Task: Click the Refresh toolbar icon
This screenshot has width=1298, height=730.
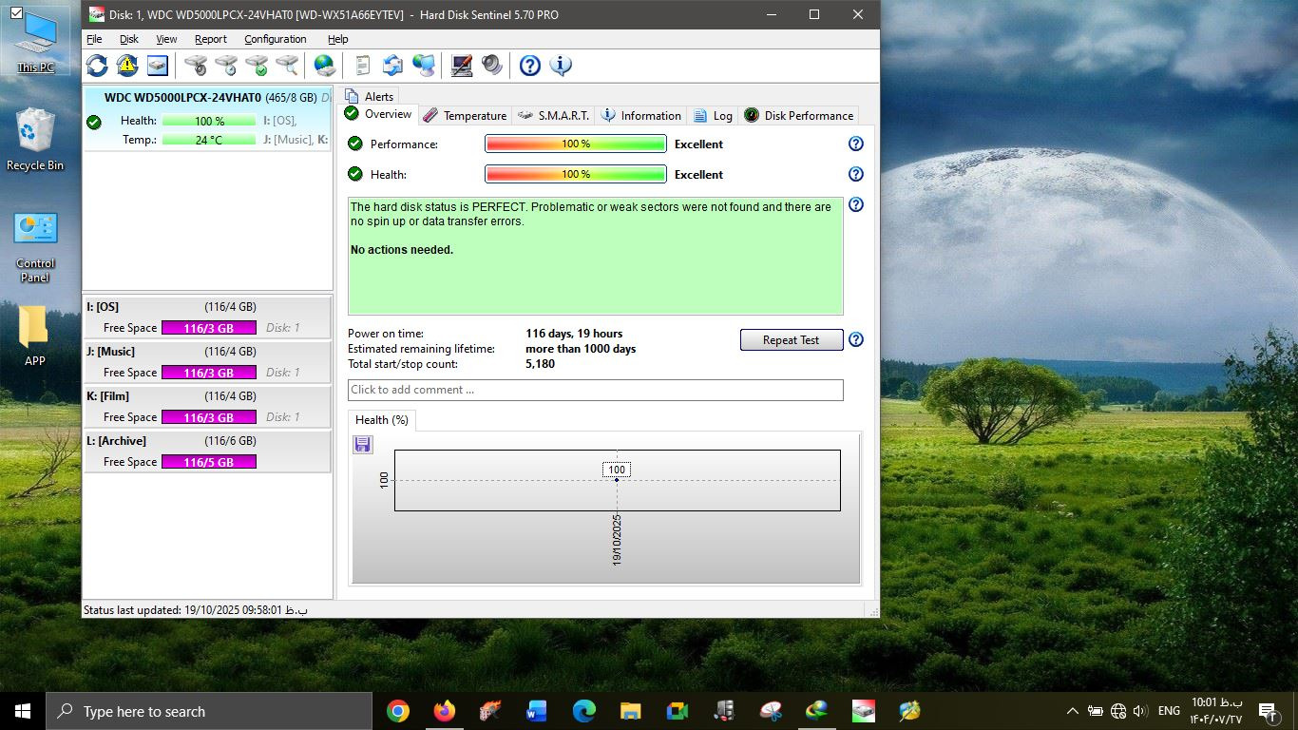Action: click(x=97, y=66)
